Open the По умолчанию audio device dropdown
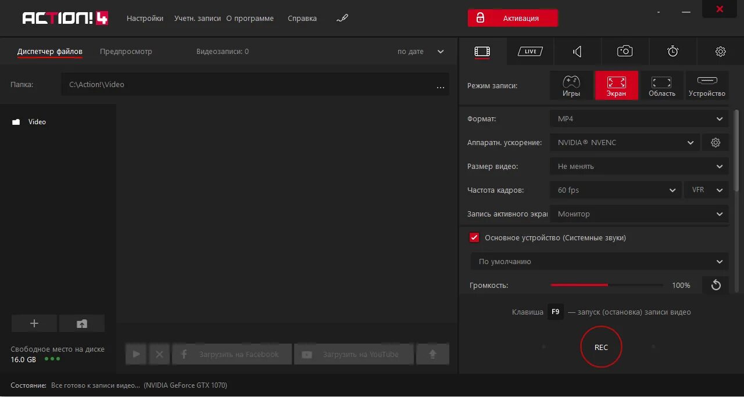The height and width of the screenshot is (397, 744). pos(599,261)
